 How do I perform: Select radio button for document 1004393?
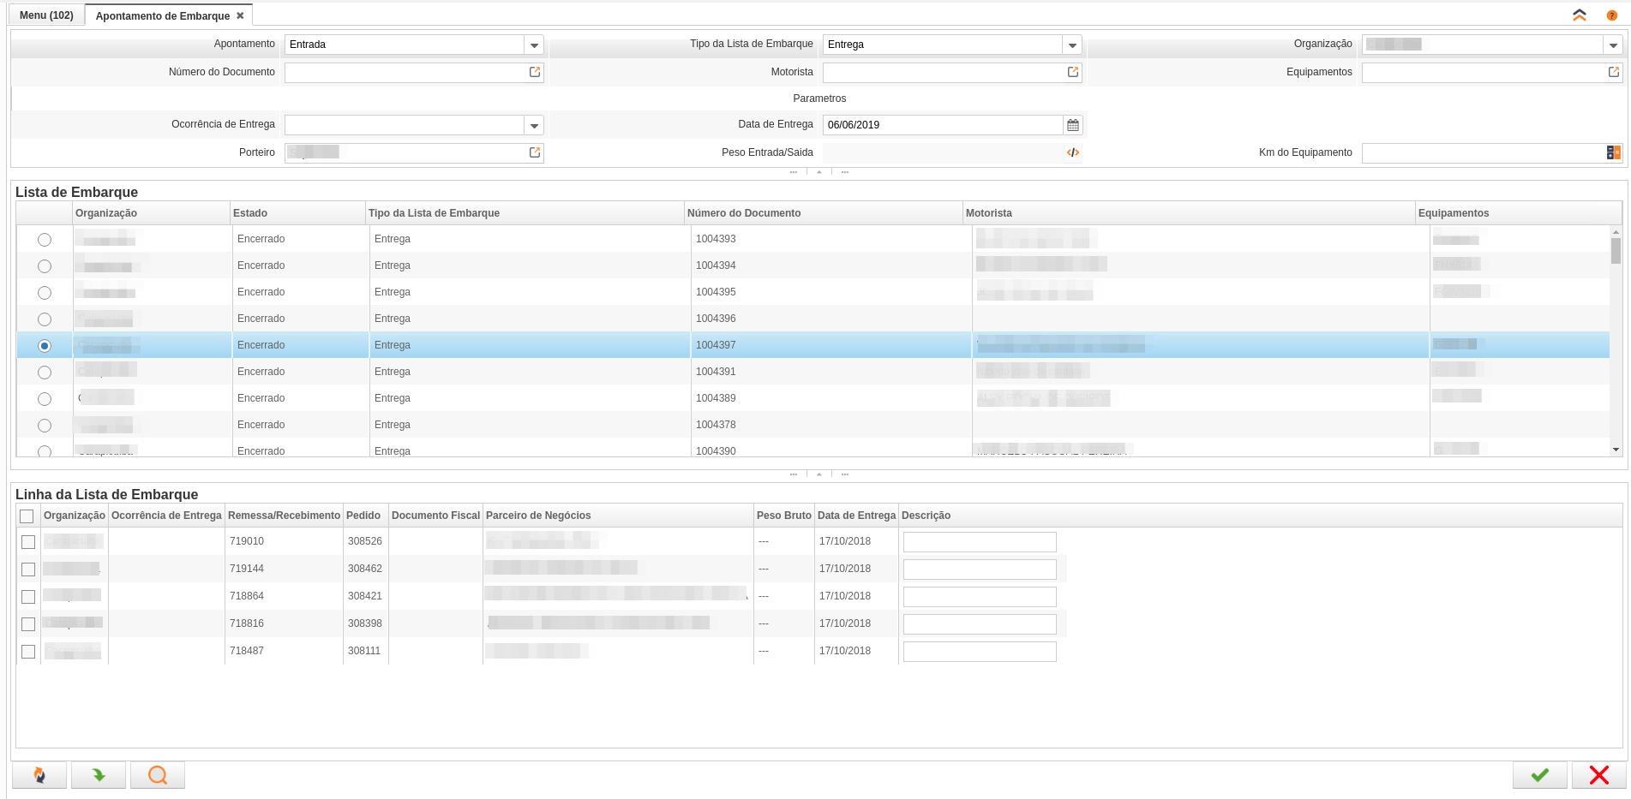click(x=45, y=240)
